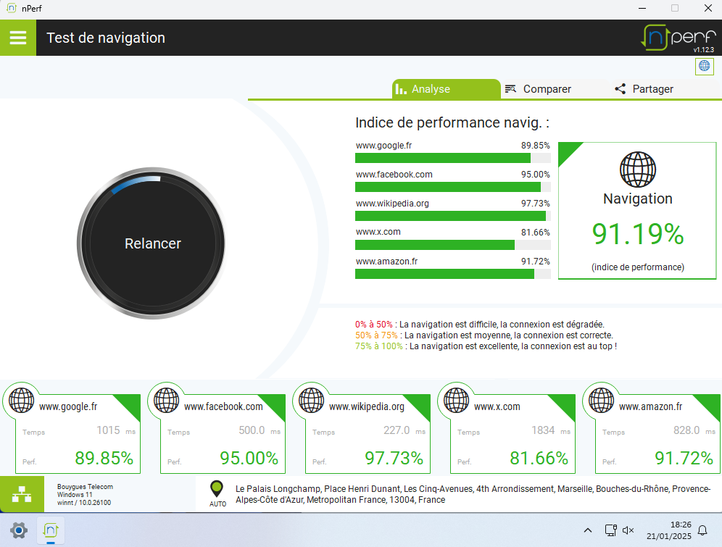Click the "50% à 75%" legend line
This screenshot has height=547, width=722.
(x=484, y=335)
